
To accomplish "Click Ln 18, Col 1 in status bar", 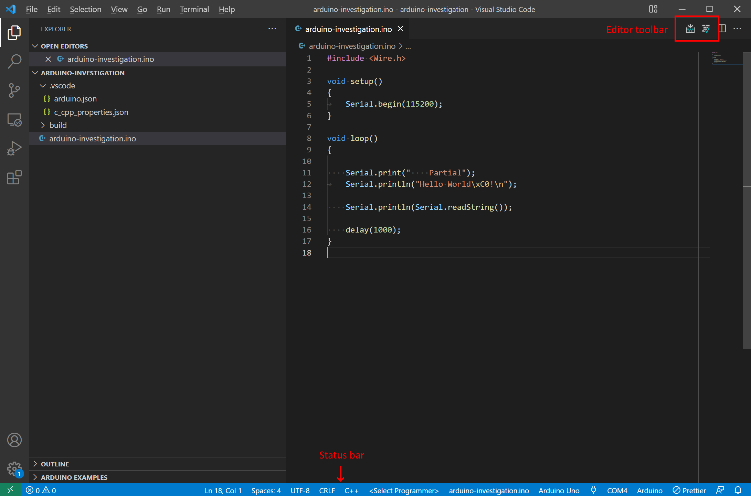I will pos(223,490).
